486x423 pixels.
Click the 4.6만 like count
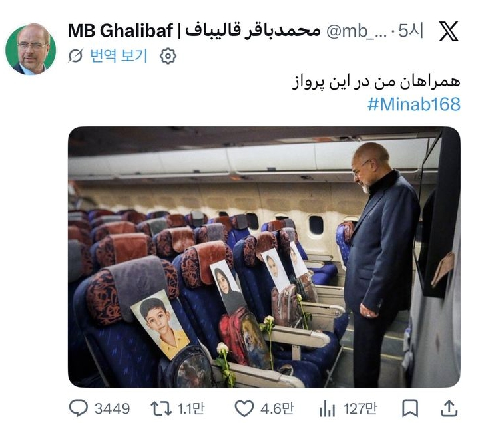(277, 409)
